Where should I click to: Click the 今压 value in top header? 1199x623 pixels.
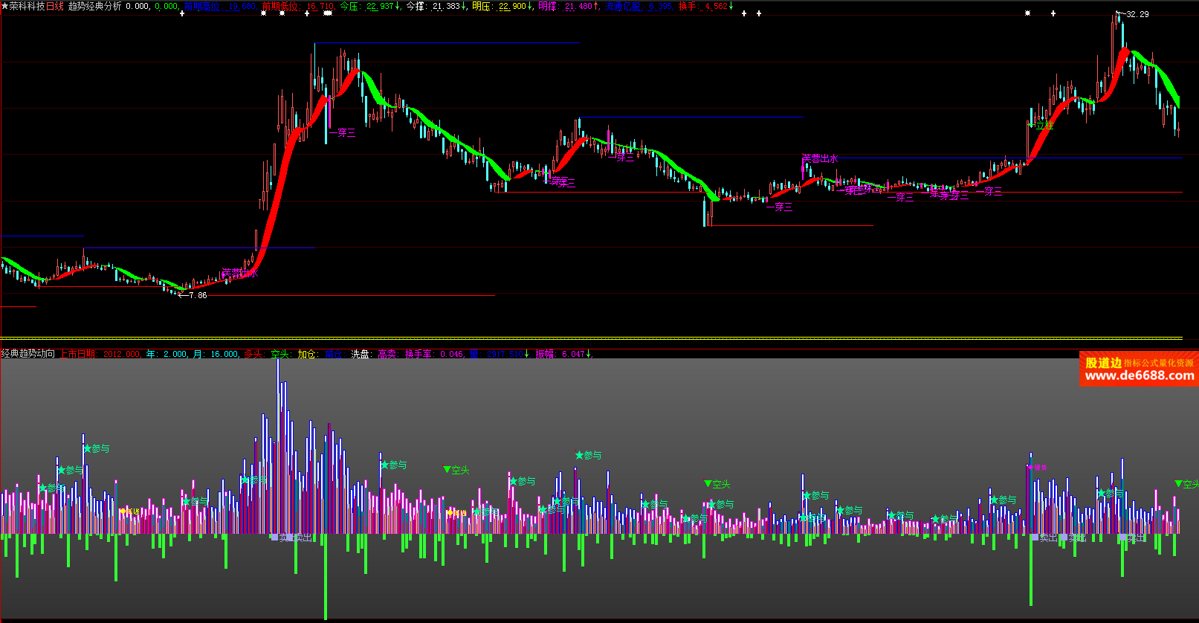pyautogui.click(x=381, y=6)
